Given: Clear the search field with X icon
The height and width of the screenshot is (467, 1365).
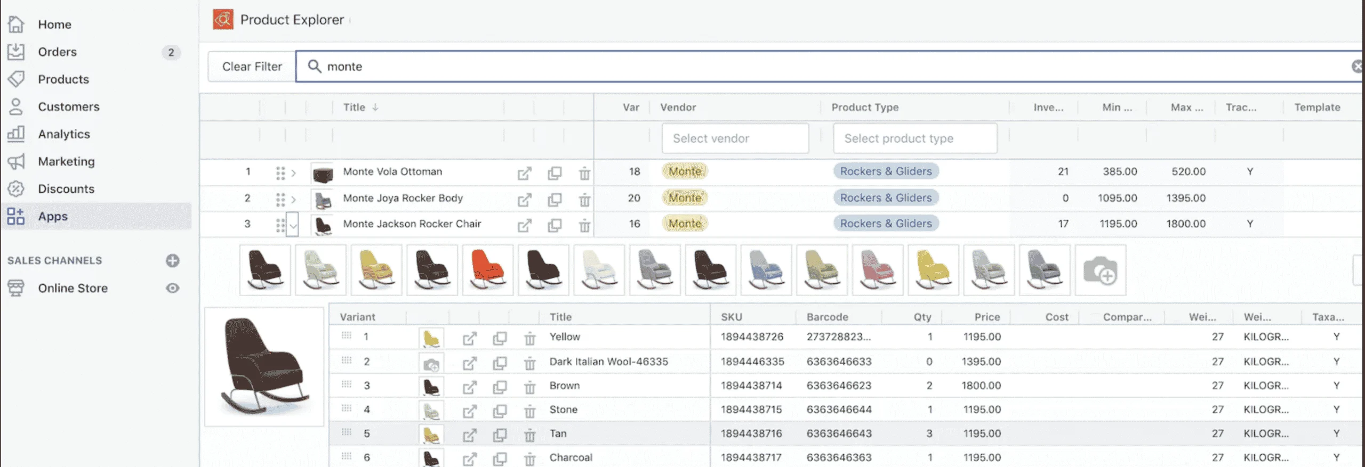Looking at the screenshot, I should 1358,66.
